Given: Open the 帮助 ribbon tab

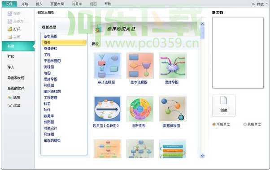Looking at the screenshot, I should (108, 4).
